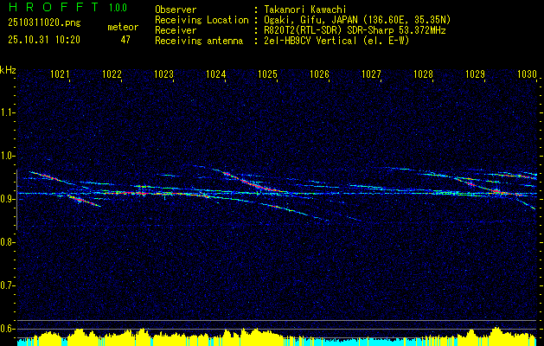This screenshot has width=544, height=346.
Task: Click the 0.6 frequency axis label
Action: (7, 329)
